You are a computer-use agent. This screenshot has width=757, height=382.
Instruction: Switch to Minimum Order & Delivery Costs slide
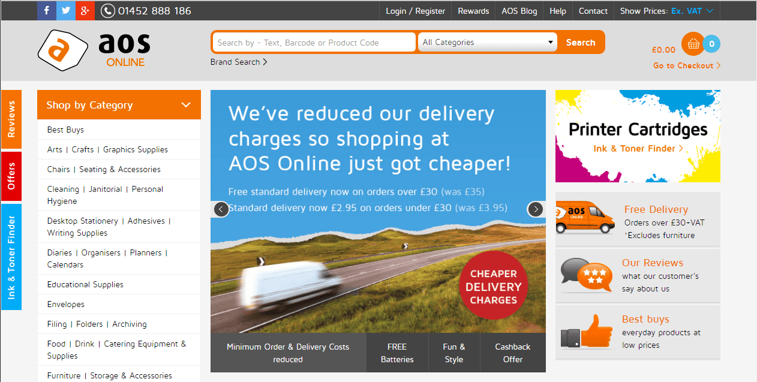(x=288, y=353)
